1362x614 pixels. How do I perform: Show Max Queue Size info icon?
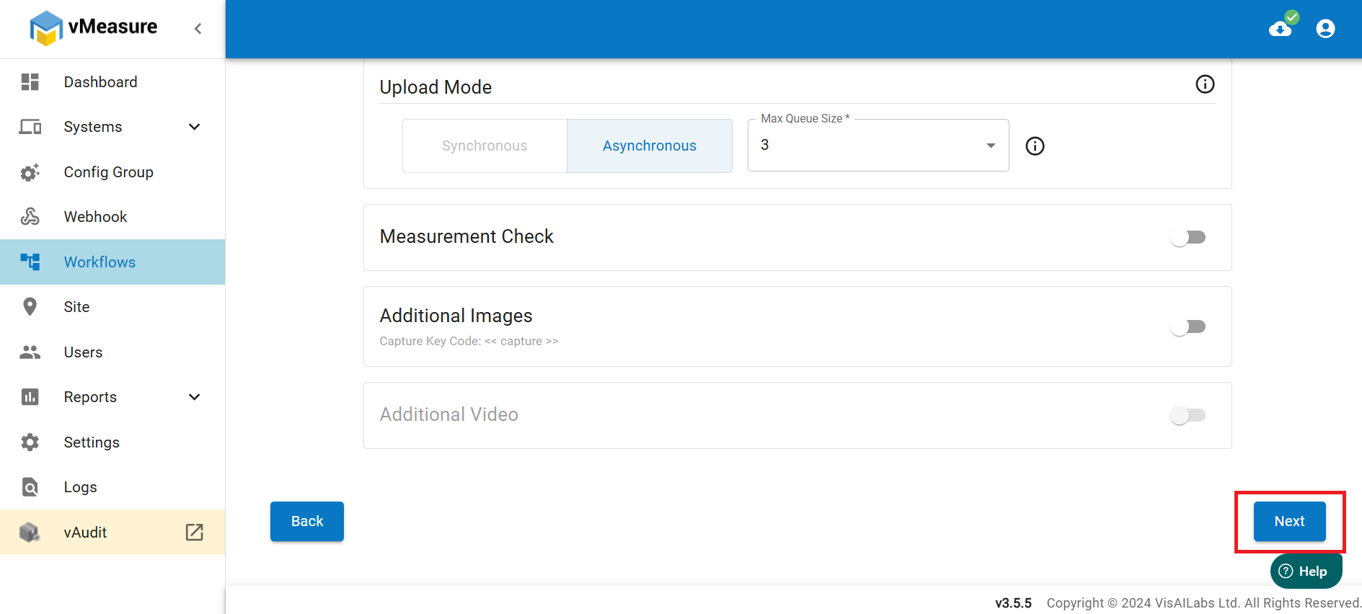(x=1035, y=146)
